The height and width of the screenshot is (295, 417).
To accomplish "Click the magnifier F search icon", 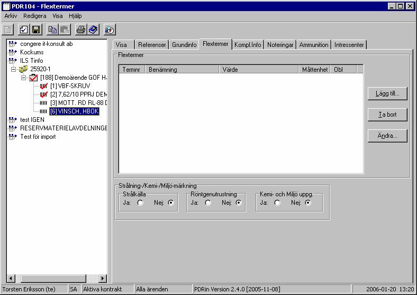I will coord(110,30).
